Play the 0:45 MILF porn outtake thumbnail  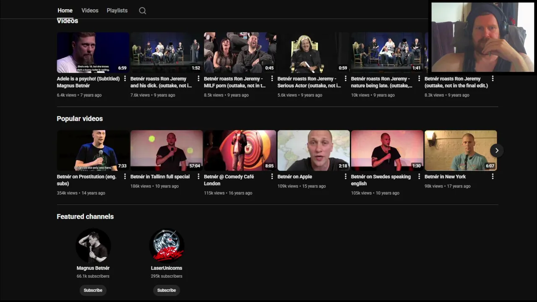(x=240, y=52)
